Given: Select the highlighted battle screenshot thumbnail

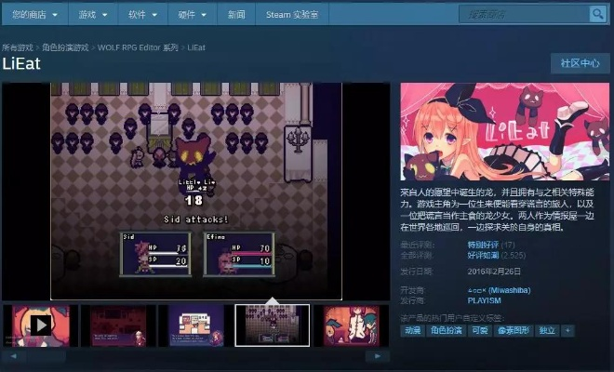Looking at the screenshot, I should pos(273,325).
